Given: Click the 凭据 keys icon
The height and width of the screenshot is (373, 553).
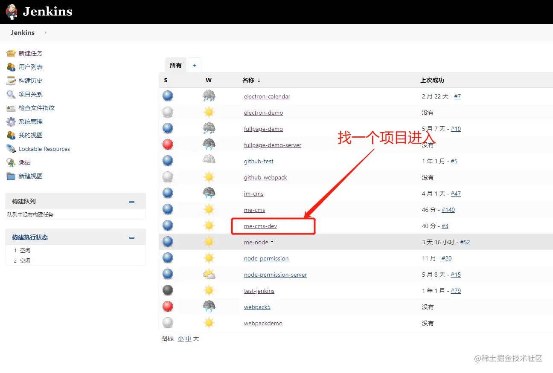Looking at the screenshot, I should coord(11,162).
